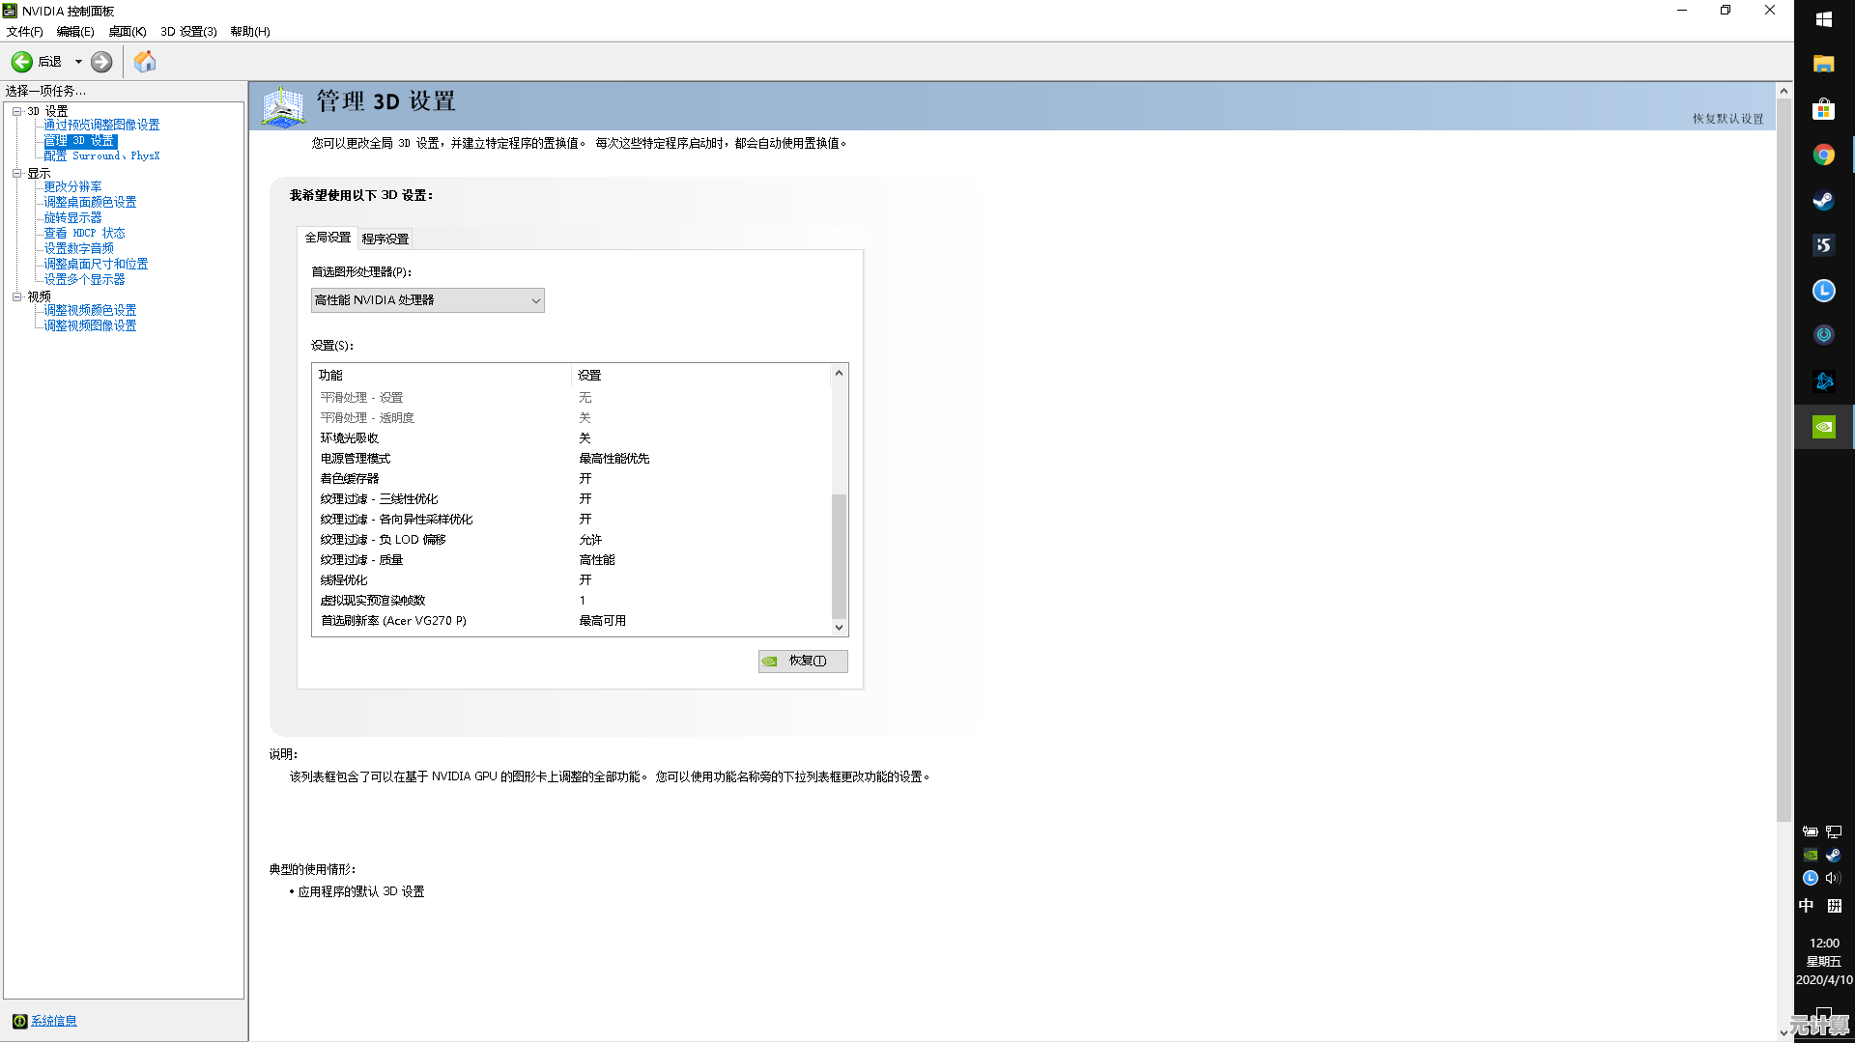The image size is (1855, 1043).
Task: Open the NVIDIA Control Panel taskbar icon
Action: pos(1824,426)
